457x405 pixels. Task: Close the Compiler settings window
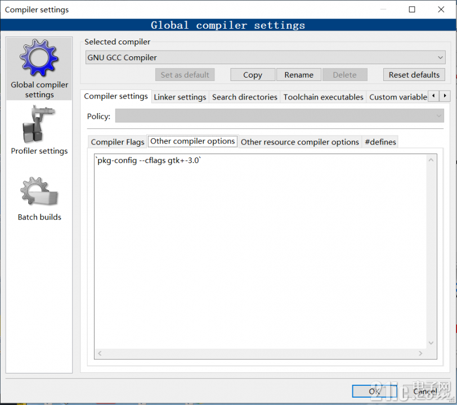tap(441, 10)
